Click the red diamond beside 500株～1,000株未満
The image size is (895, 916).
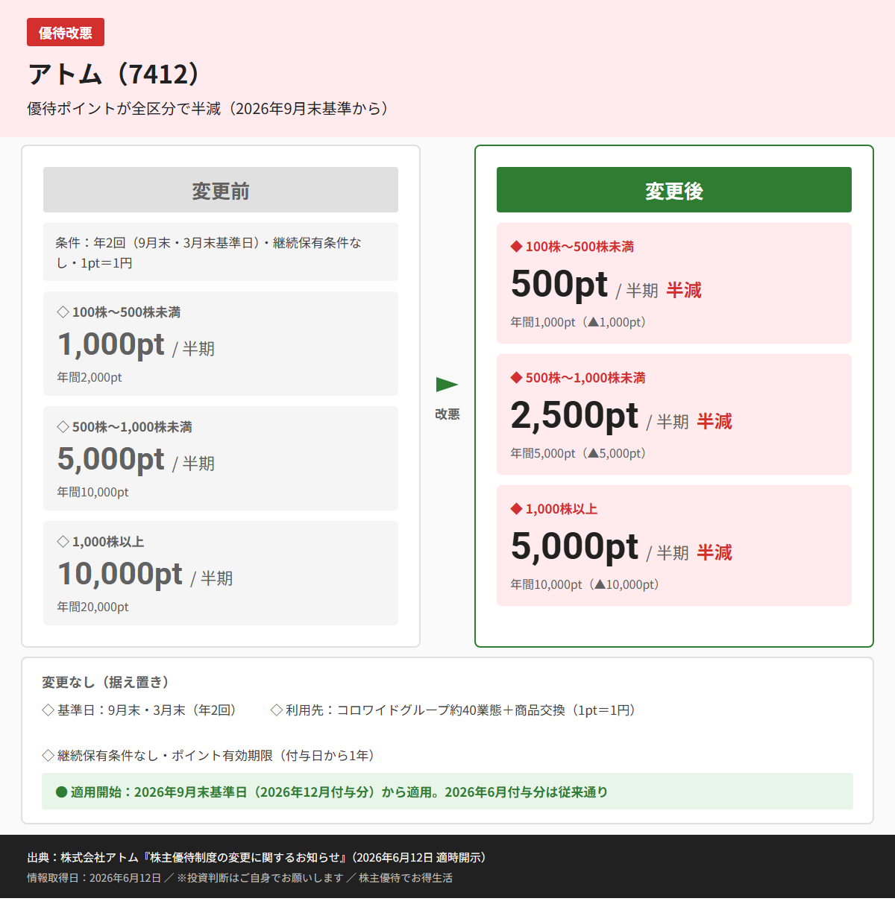tap(516, 378)
